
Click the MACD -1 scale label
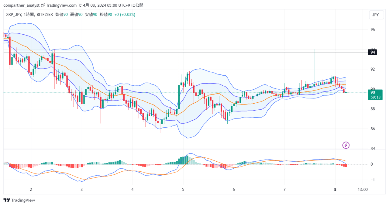click(372, 180)
